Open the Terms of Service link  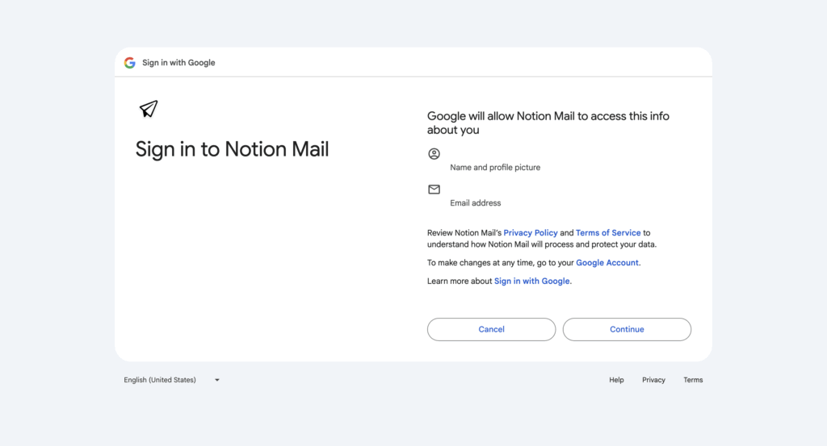click(608, 233)
